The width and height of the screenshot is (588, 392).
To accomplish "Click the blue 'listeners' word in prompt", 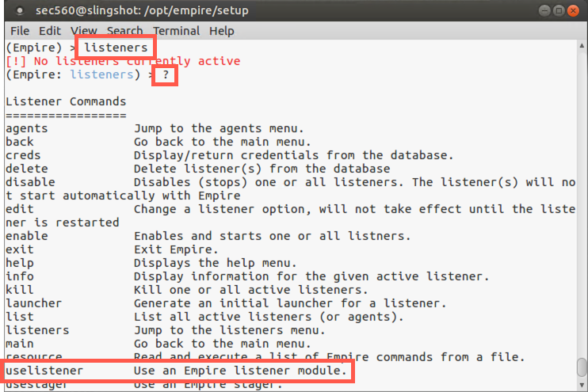I will tap(102, 74).
